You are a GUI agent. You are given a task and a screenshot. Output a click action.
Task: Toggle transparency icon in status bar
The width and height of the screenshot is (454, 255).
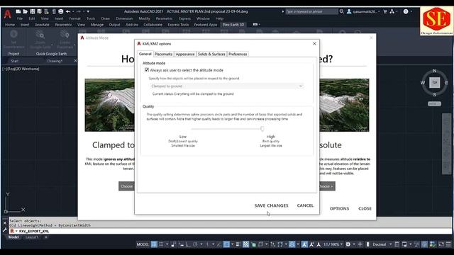245,244
